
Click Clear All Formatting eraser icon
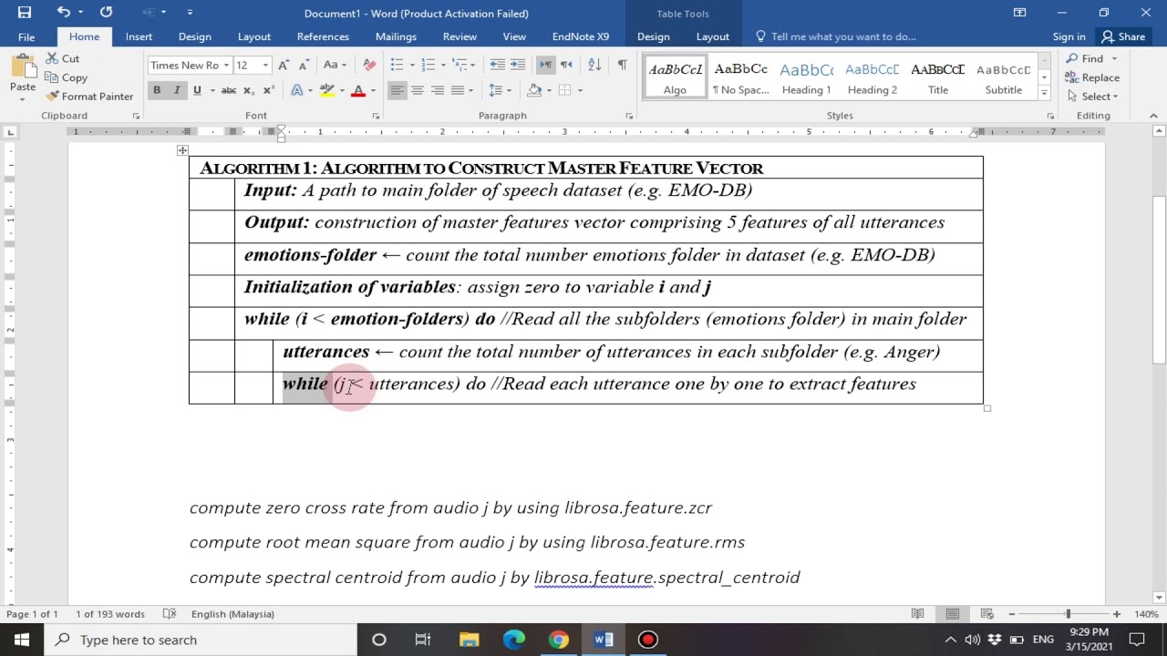(x=369, y=65)
